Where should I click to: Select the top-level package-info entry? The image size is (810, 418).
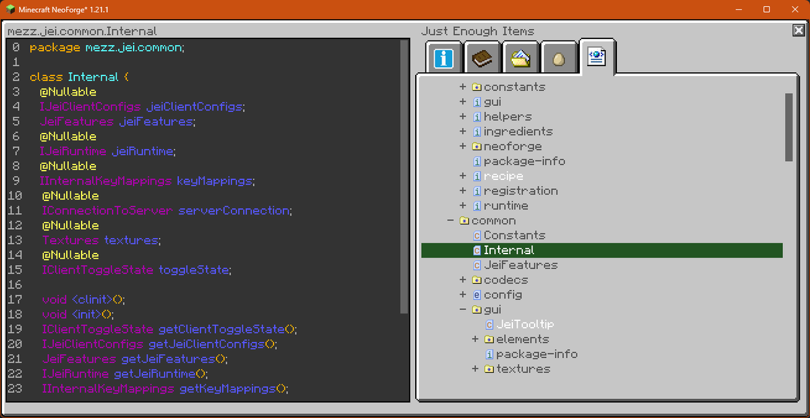524,161
